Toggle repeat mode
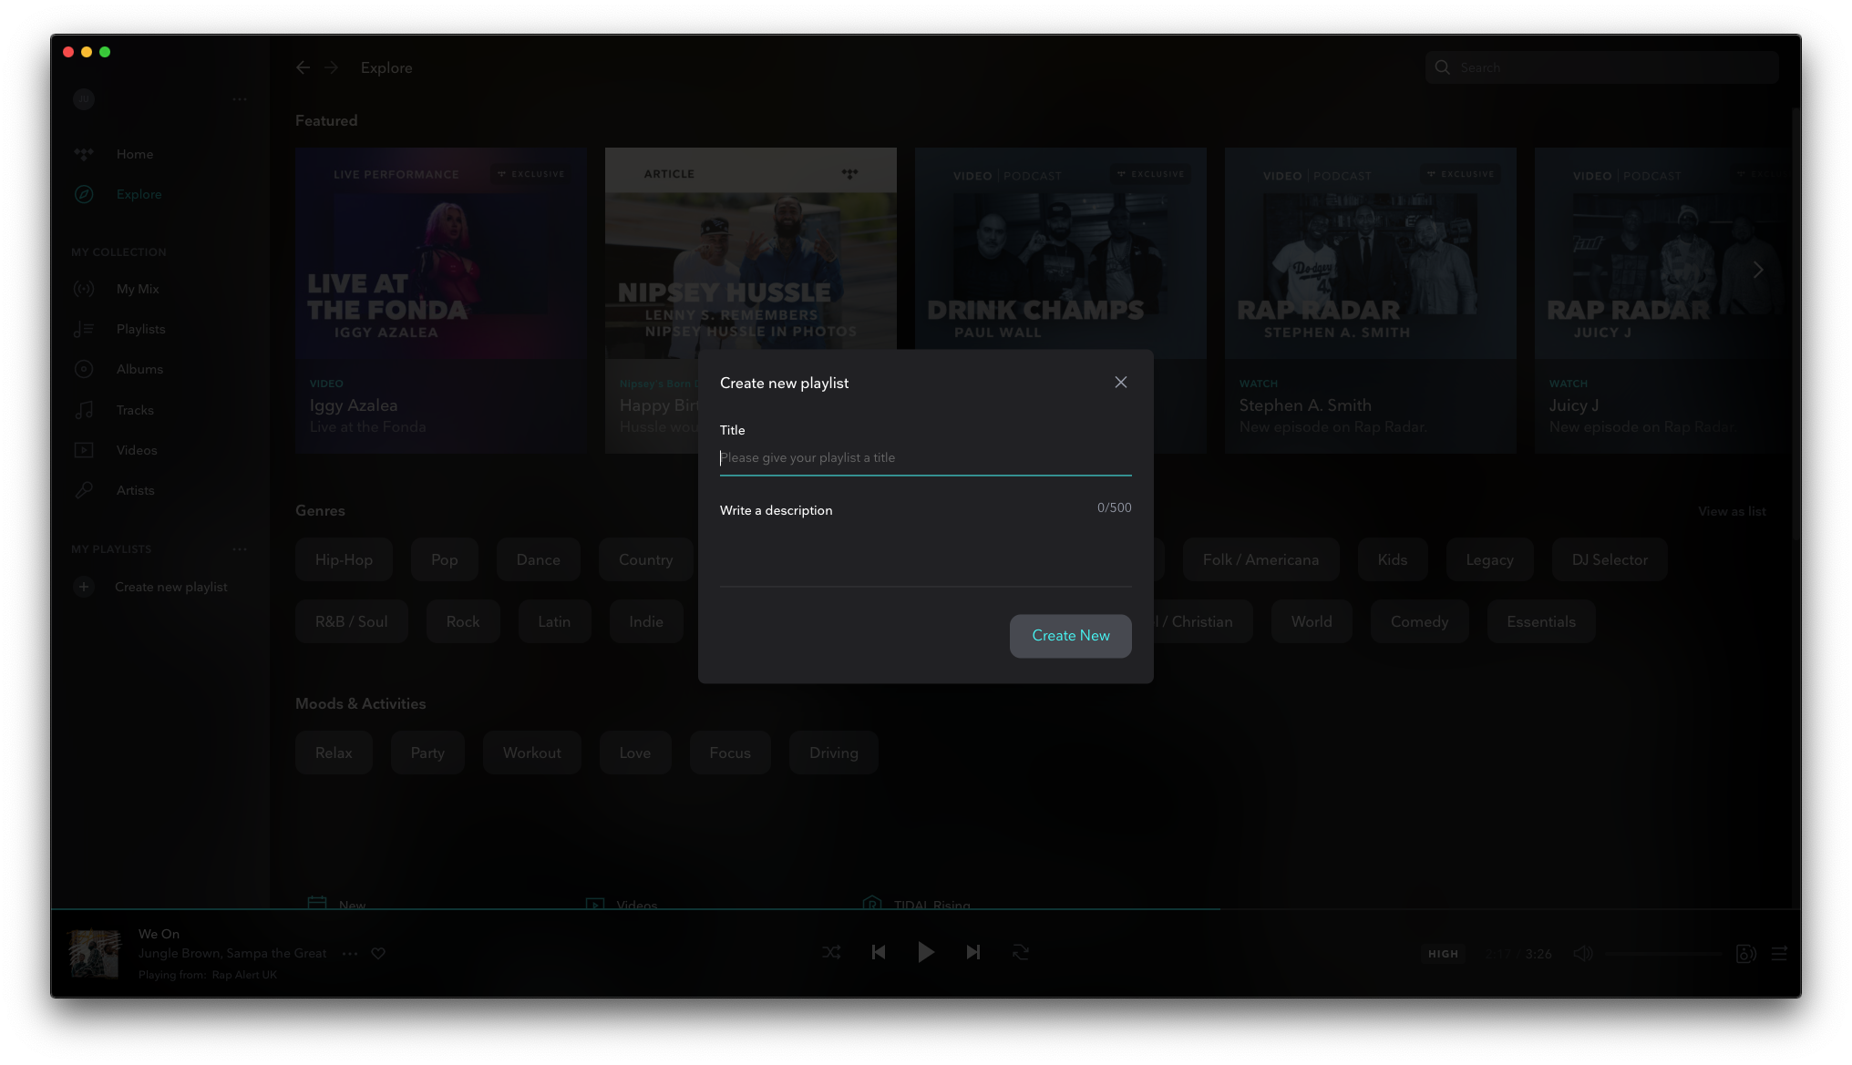Image resolution: width=1852 pixels, height=1065 pixels. coord(1020,953)
